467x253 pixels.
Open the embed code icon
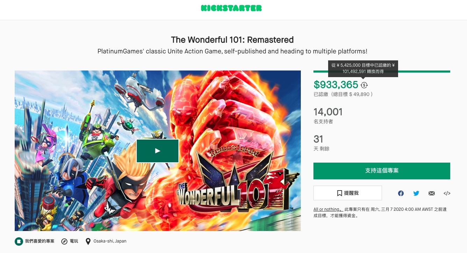(447, 193)
